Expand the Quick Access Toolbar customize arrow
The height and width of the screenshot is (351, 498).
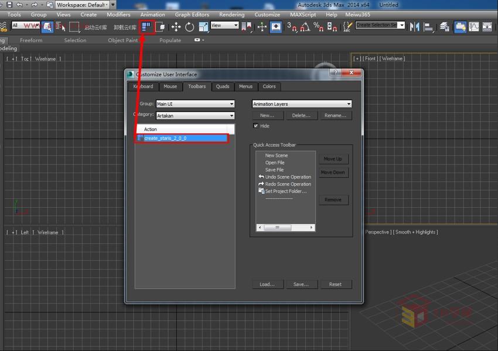112,5
